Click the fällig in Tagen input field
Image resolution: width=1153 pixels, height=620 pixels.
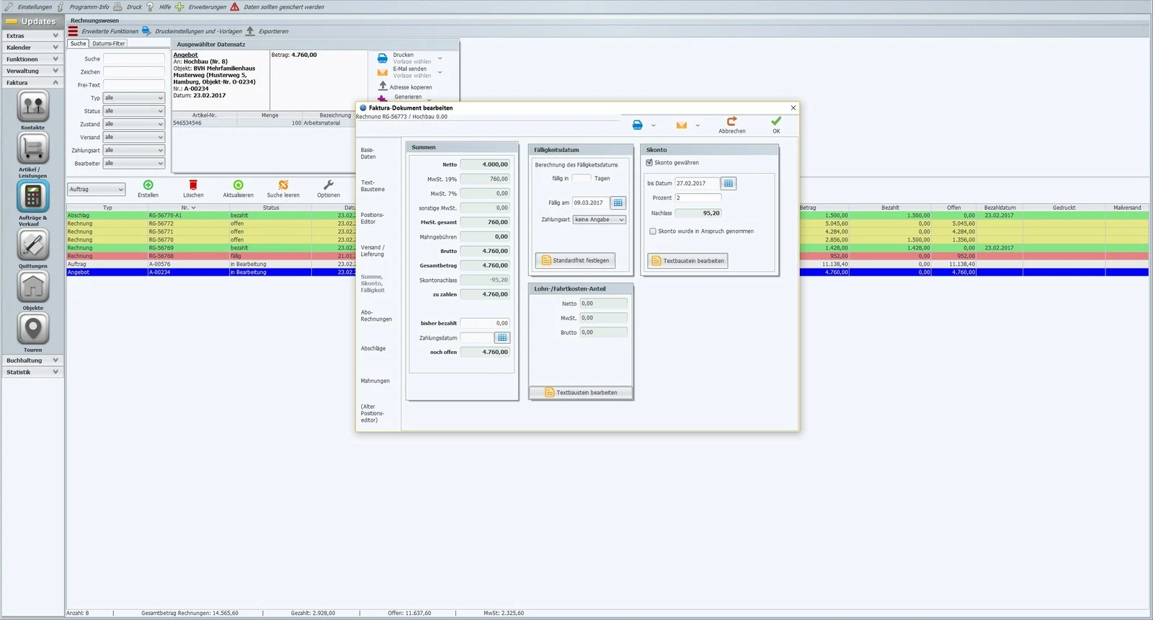[581, 178]
